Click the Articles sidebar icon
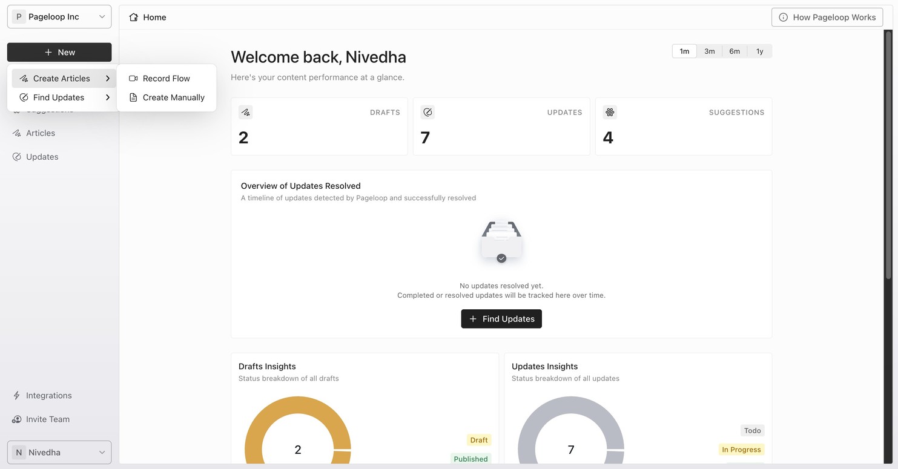Image resolution: width=898 pixels, height=469 pixels. (17, 133)
